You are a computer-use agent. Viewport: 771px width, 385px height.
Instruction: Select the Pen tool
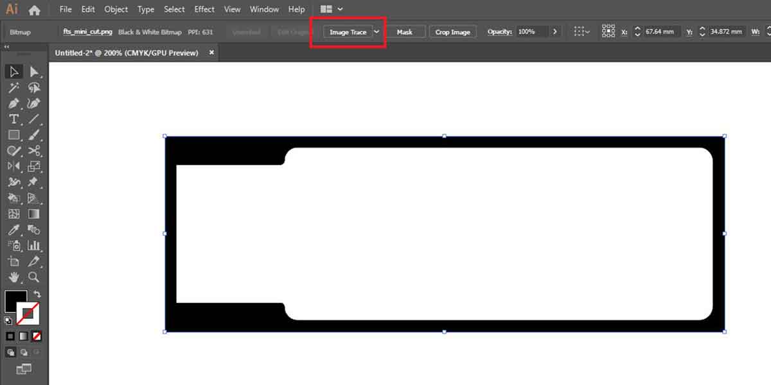tap(13, 103)
